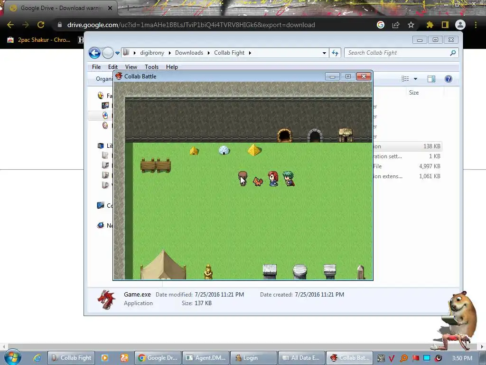Open the File menu
The image size is (486, 365).
[96, 67]
